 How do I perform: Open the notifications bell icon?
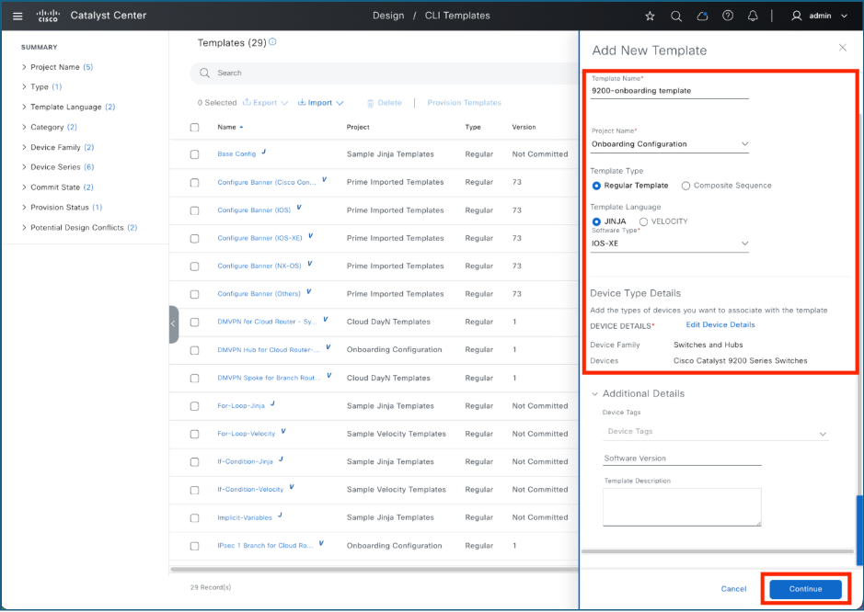click(753, 16)
